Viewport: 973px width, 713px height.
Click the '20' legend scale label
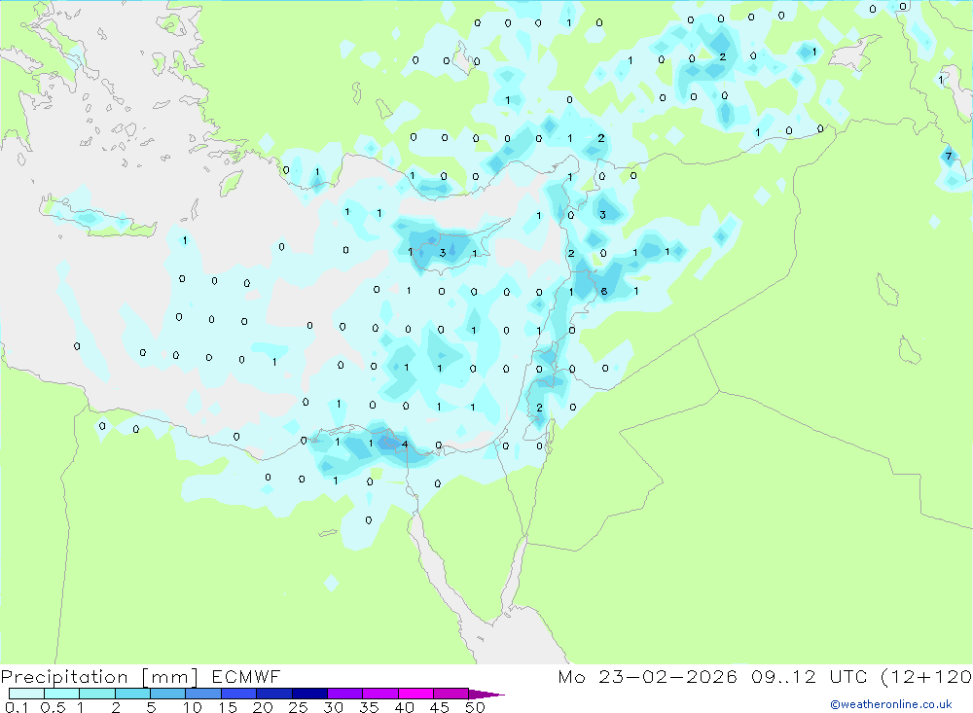[x=263, y=707]
